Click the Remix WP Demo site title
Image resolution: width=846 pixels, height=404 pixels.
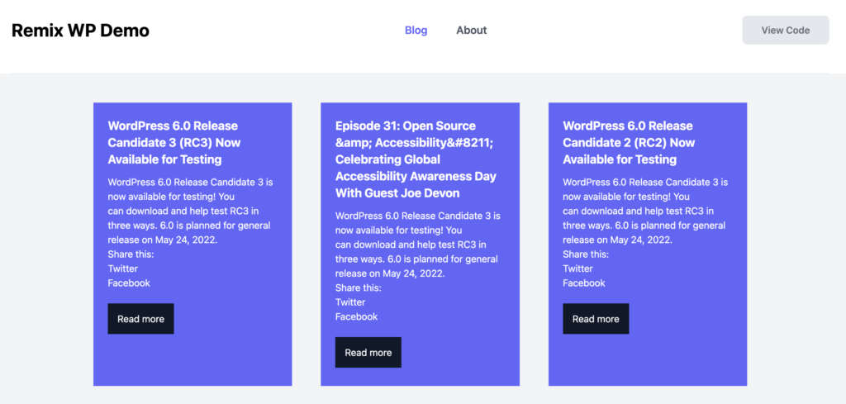(80, 31)
